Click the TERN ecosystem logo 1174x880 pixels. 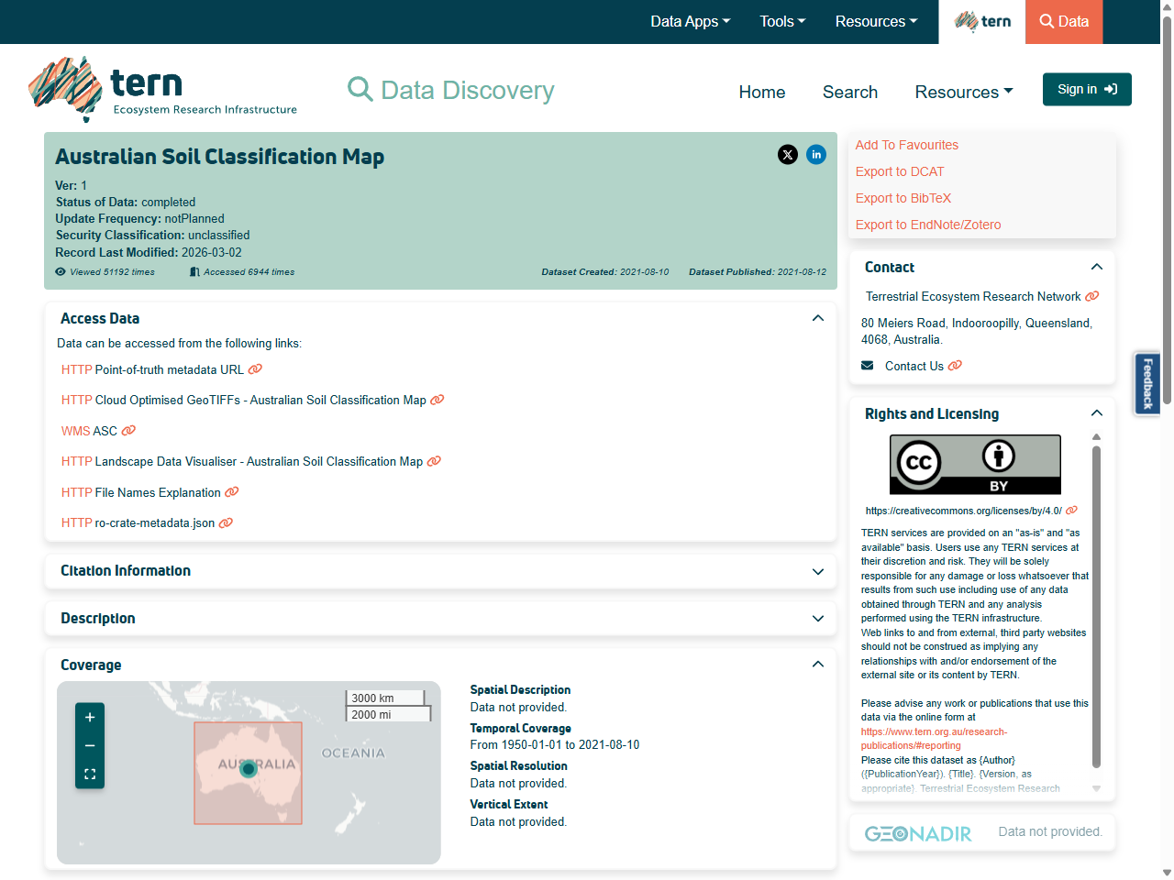click(162, 88)
